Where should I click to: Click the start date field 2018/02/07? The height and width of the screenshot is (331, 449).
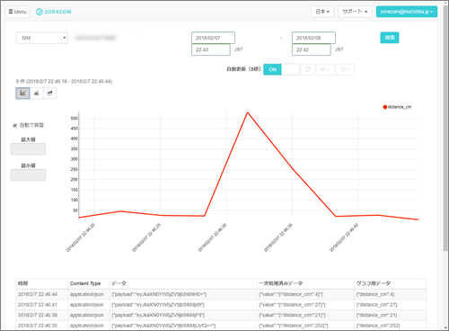tap(213, 38)
